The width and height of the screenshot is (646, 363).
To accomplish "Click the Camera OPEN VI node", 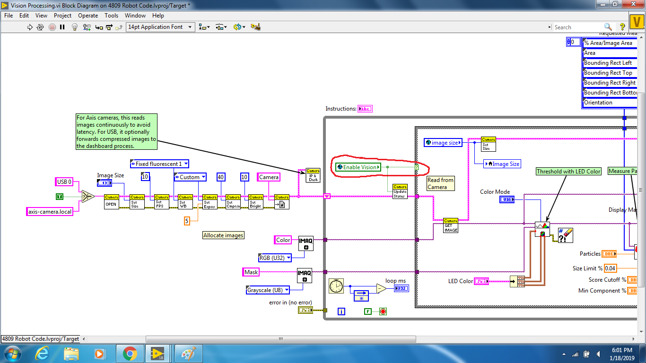I will [x=112, y=202].
